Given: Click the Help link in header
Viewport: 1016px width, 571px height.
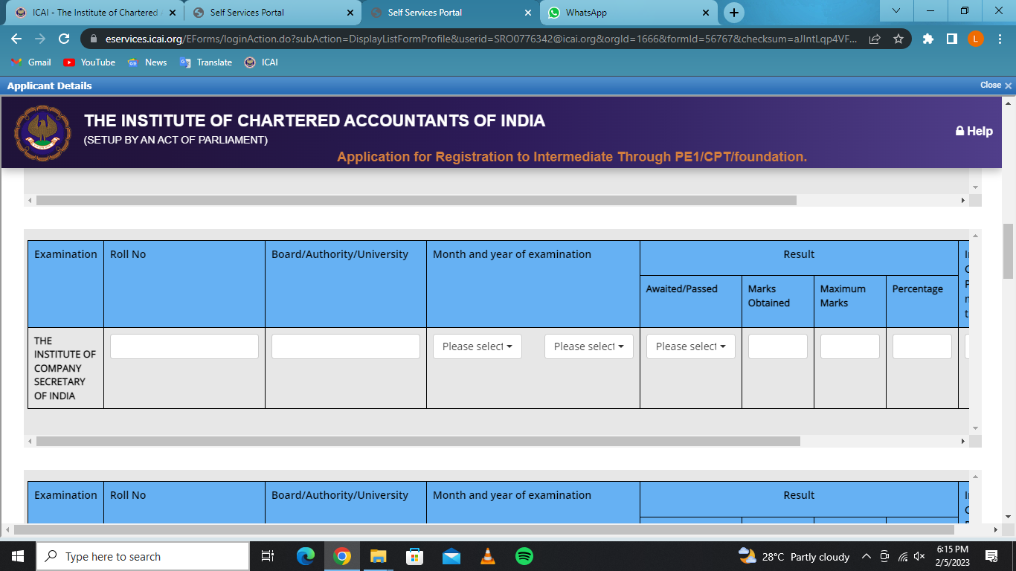Looking at the screenshot, I should click(x=974, y=131).
